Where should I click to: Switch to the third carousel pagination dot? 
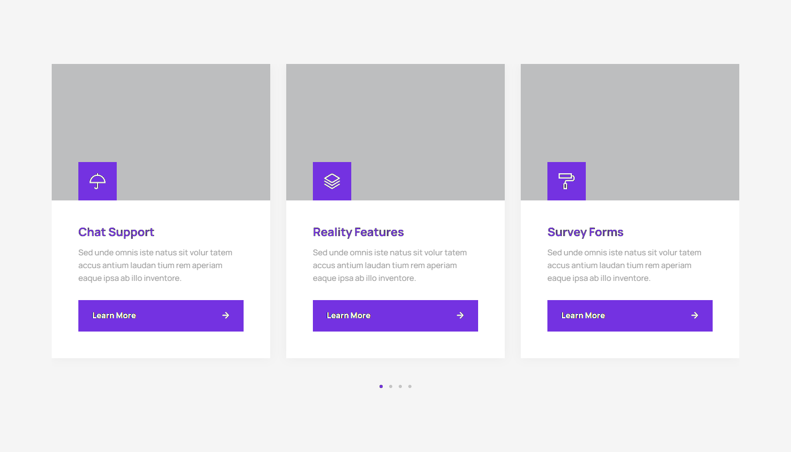click(400, 386)
